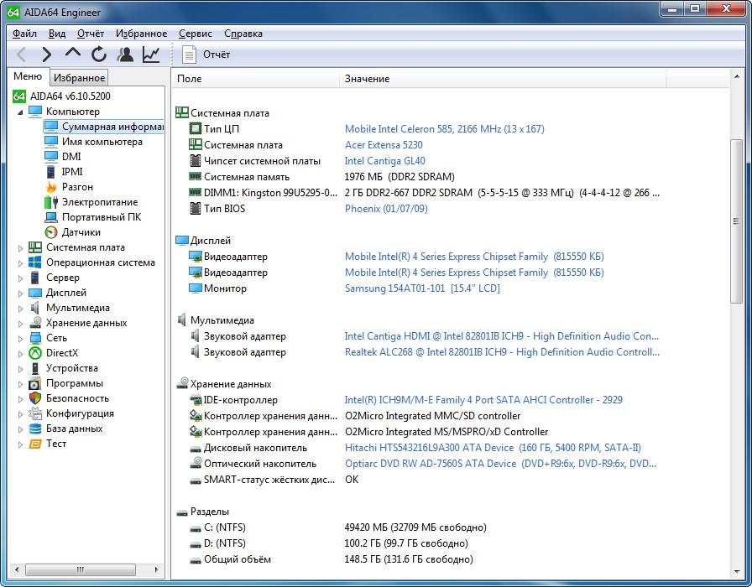Viewport: 752px width, 587px height.
Task: Expand the Сервер tree node
Action: pos(20,278)
